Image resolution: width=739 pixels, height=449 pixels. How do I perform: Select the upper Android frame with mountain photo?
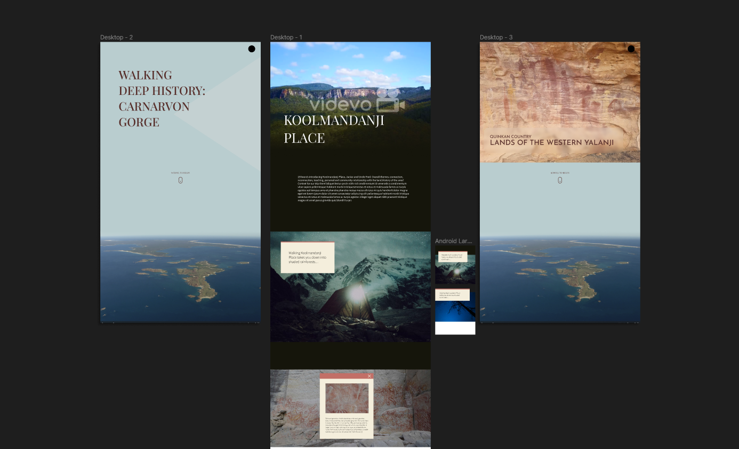click(x=455, y=265)
